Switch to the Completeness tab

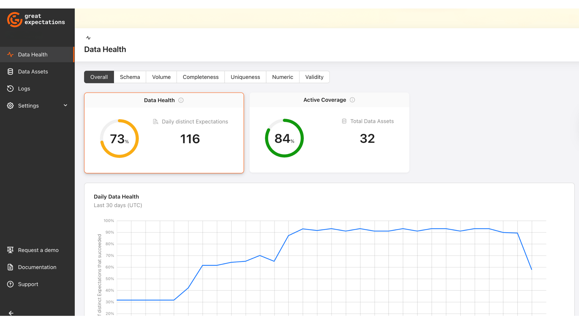point(201,77)
